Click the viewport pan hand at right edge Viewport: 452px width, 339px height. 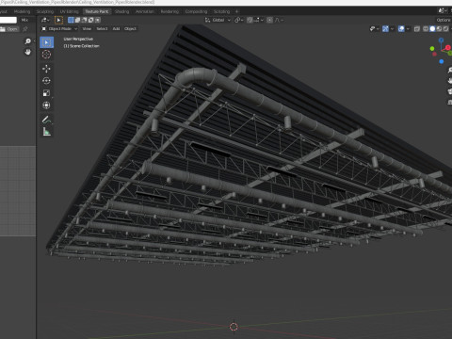coord(449,81)
